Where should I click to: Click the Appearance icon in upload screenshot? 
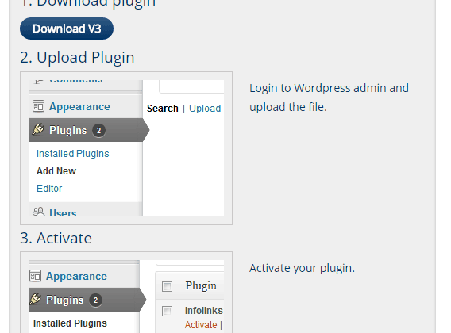coord(38,106)
